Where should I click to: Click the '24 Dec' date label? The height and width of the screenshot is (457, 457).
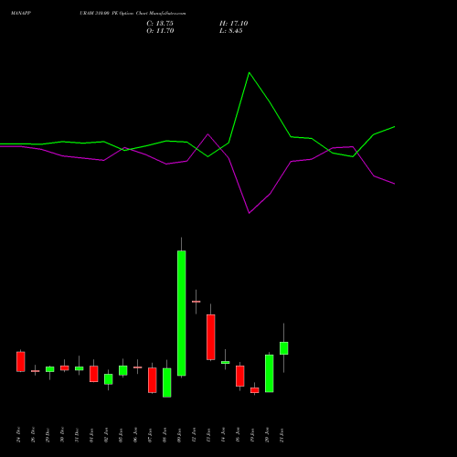(19, 435)
